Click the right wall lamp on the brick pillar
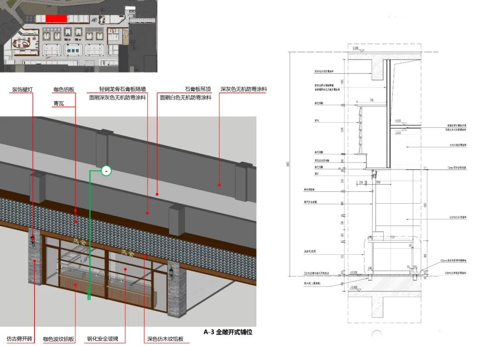 click(172, 272)
